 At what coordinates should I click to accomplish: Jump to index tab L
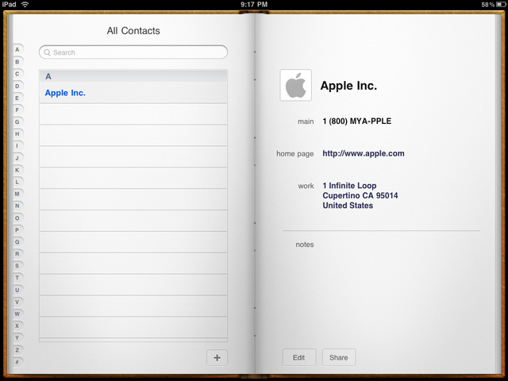17,182
